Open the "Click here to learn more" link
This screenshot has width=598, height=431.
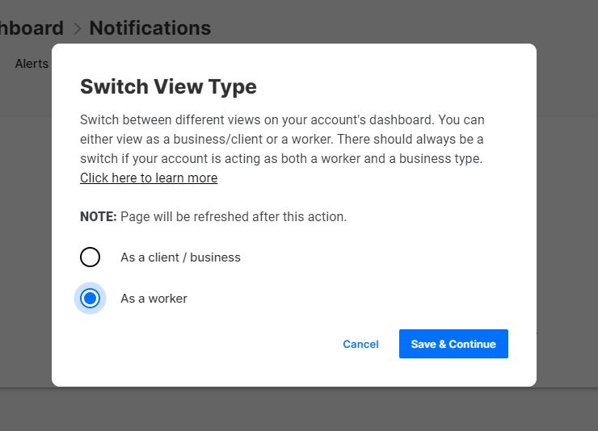(149, 178)
